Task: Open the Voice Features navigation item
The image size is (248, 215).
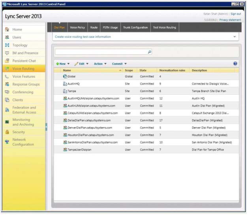Action: pos(24,76)
